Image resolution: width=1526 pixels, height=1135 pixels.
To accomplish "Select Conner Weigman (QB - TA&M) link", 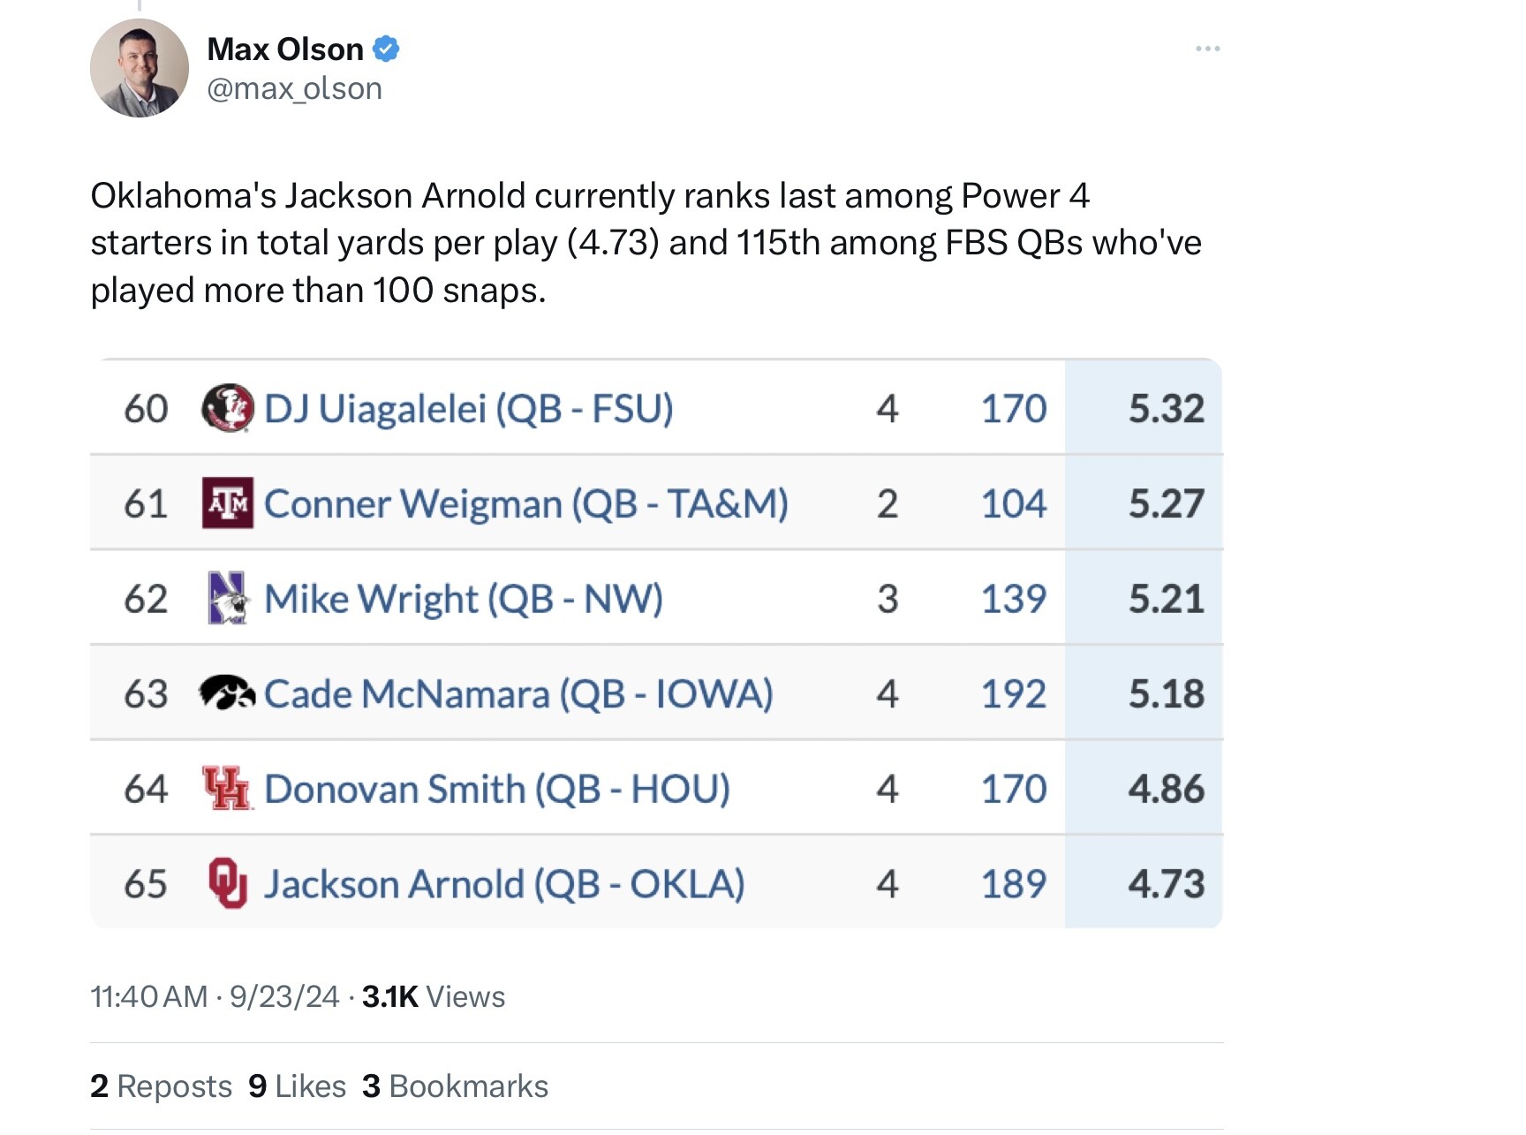I will (x=526, y=503).
